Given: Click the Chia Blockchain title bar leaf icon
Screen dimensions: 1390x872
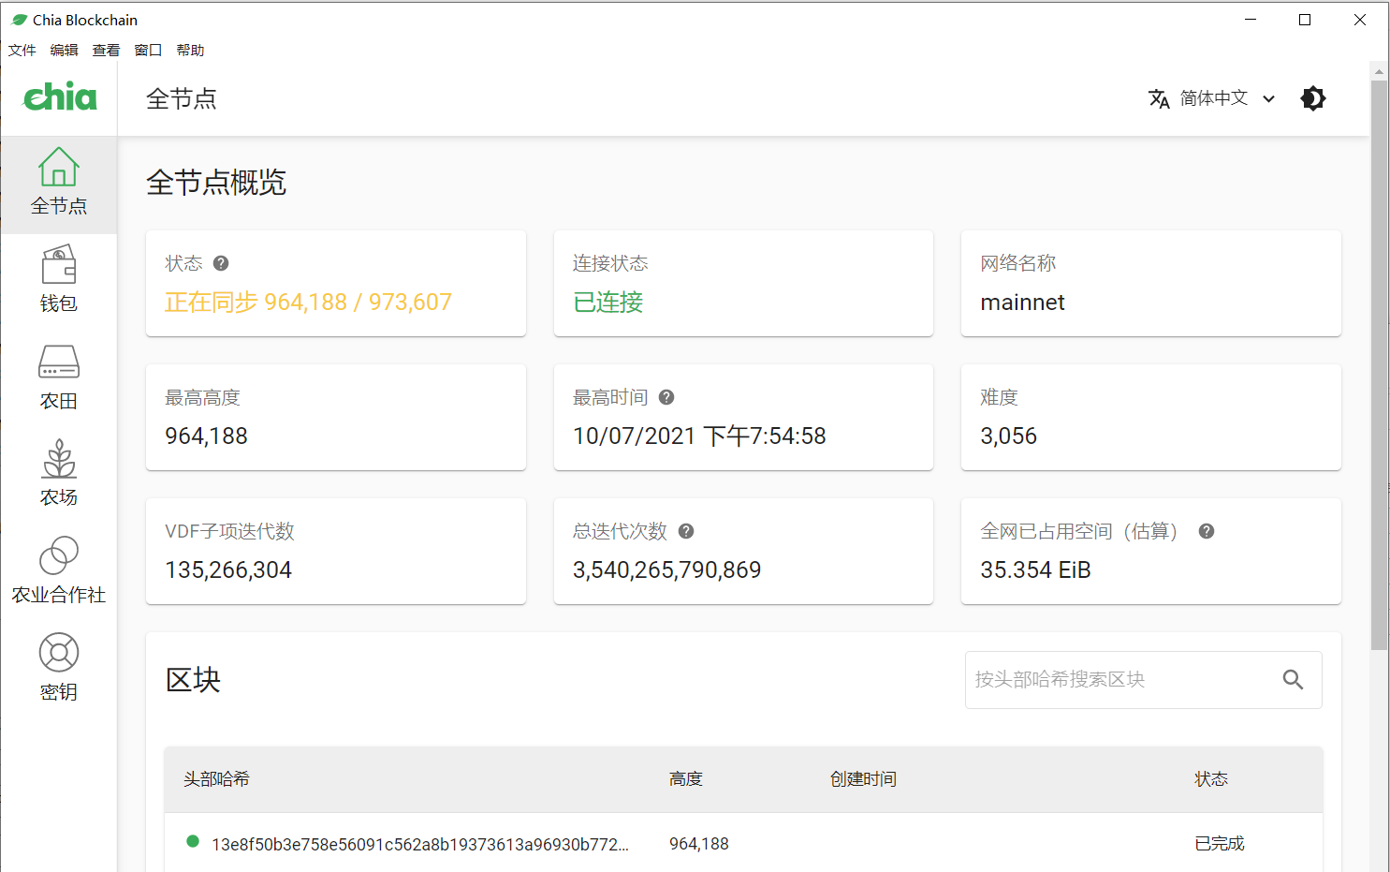Looking at the screenshot, I should point(19,20).
